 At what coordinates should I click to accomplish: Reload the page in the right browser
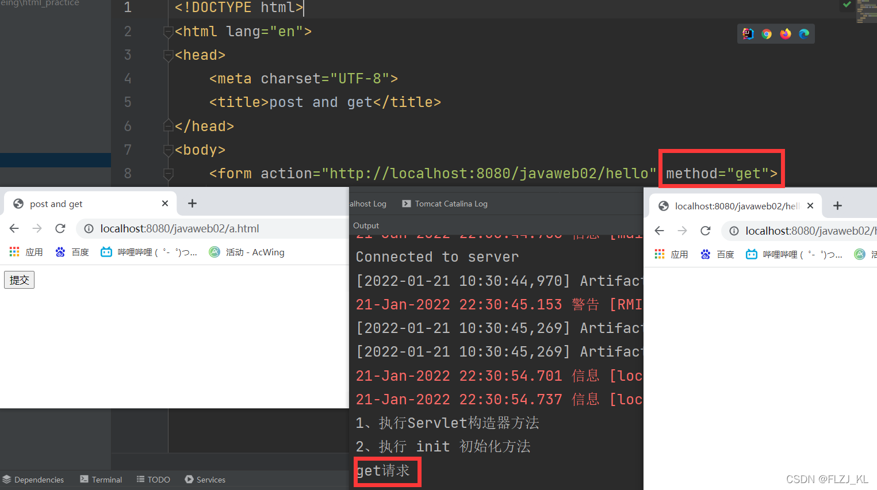pyautogui.click(x=706, y=231)
